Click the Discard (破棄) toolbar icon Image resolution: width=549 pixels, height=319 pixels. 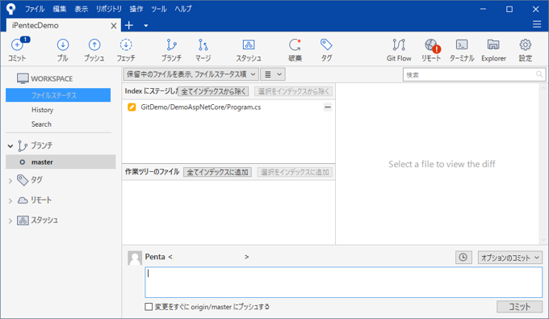click(295, 44)
